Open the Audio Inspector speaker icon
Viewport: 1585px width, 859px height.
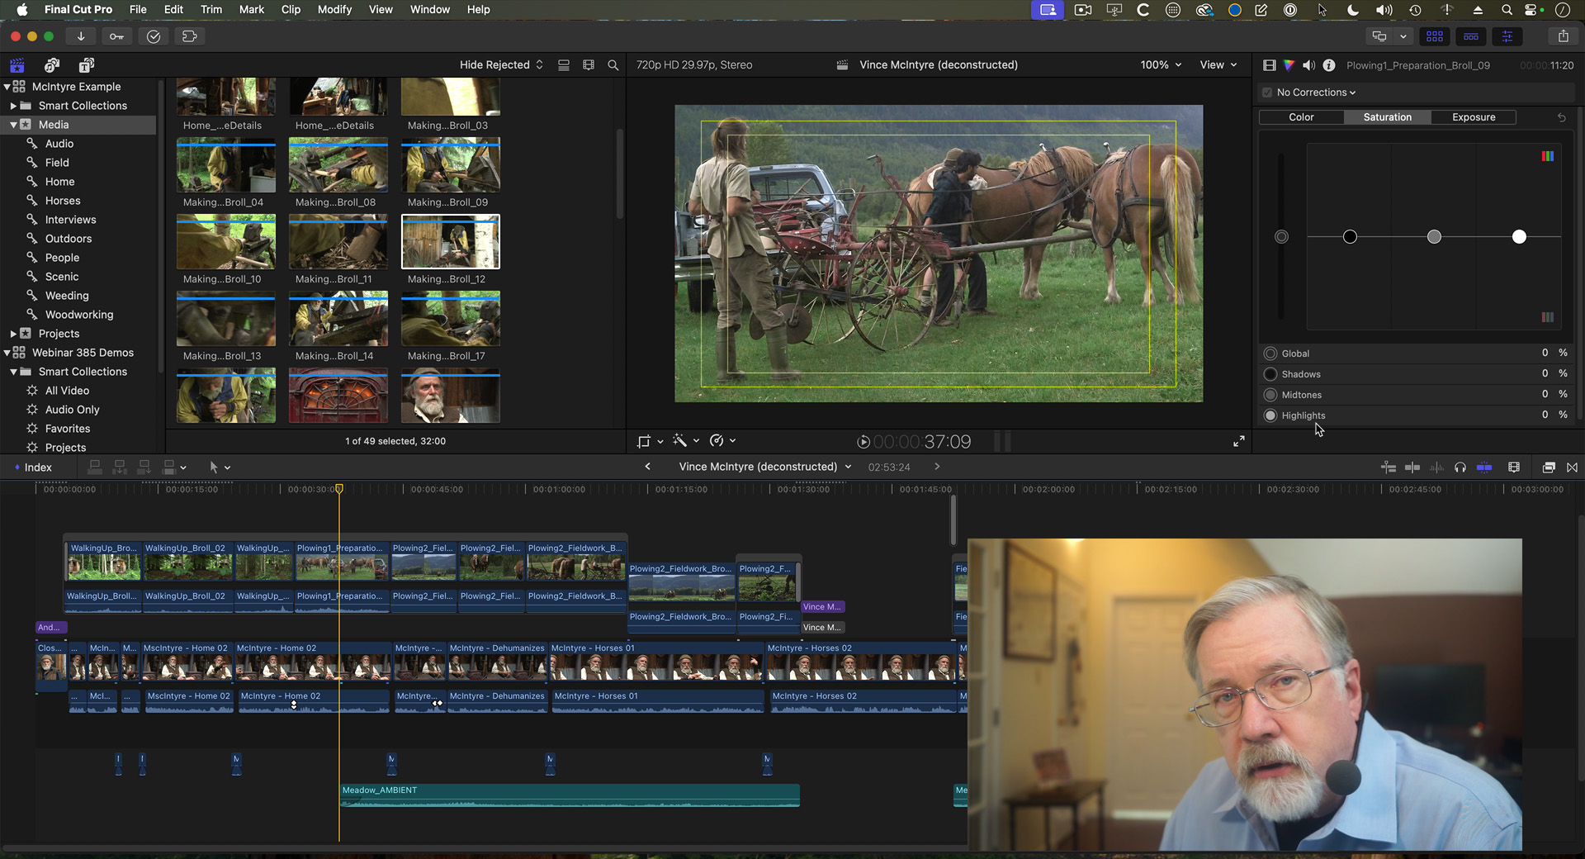(x=1308, y=65)
